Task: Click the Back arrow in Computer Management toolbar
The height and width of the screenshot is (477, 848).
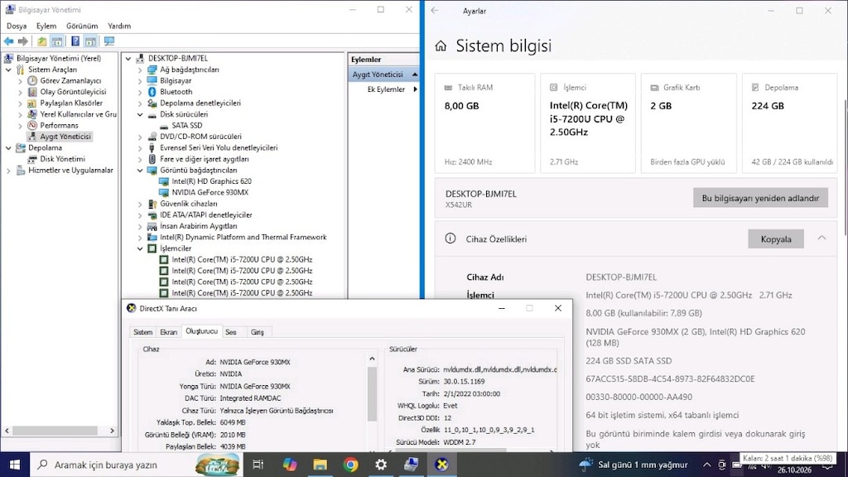Action: pyautogui.click(x=8, y=41)
